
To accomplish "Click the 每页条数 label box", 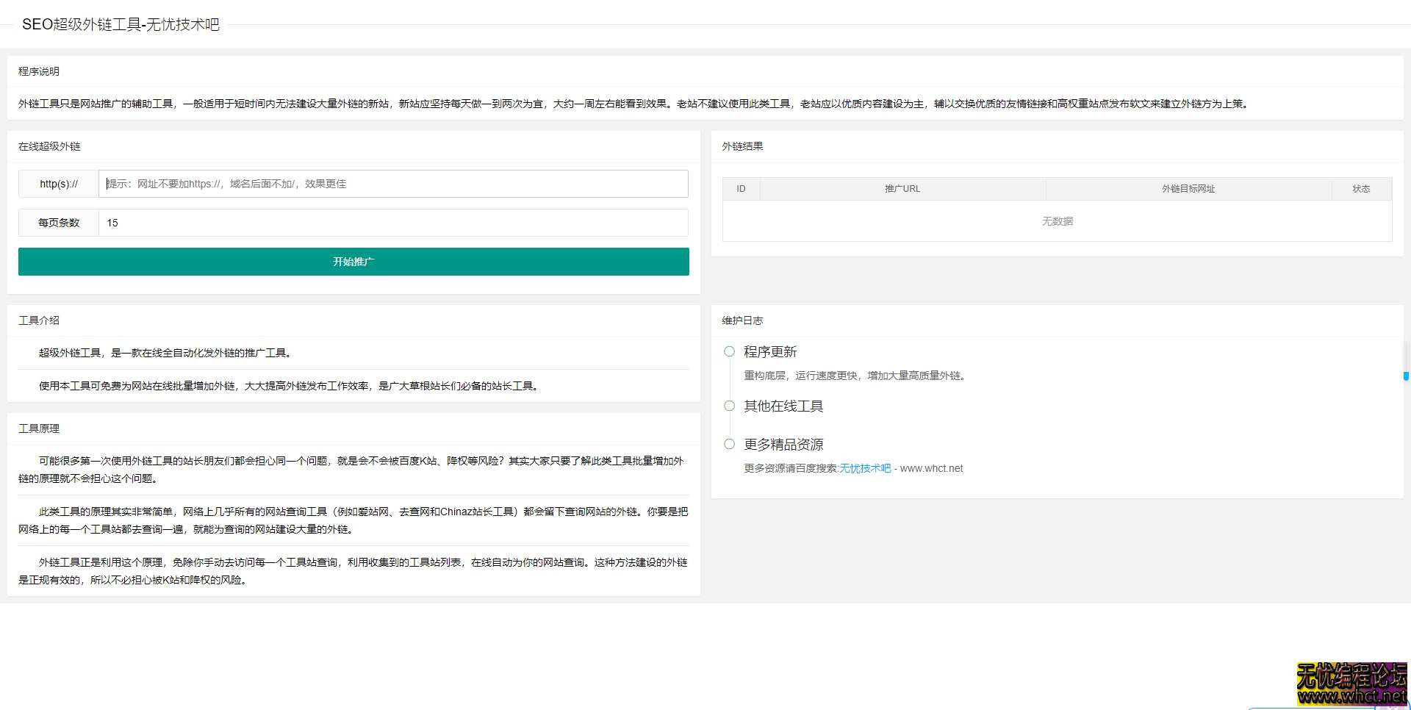I will [59, 223].
